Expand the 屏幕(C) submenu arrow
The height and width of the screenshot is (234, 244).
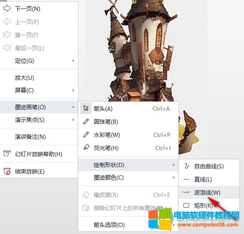(73, 90)
